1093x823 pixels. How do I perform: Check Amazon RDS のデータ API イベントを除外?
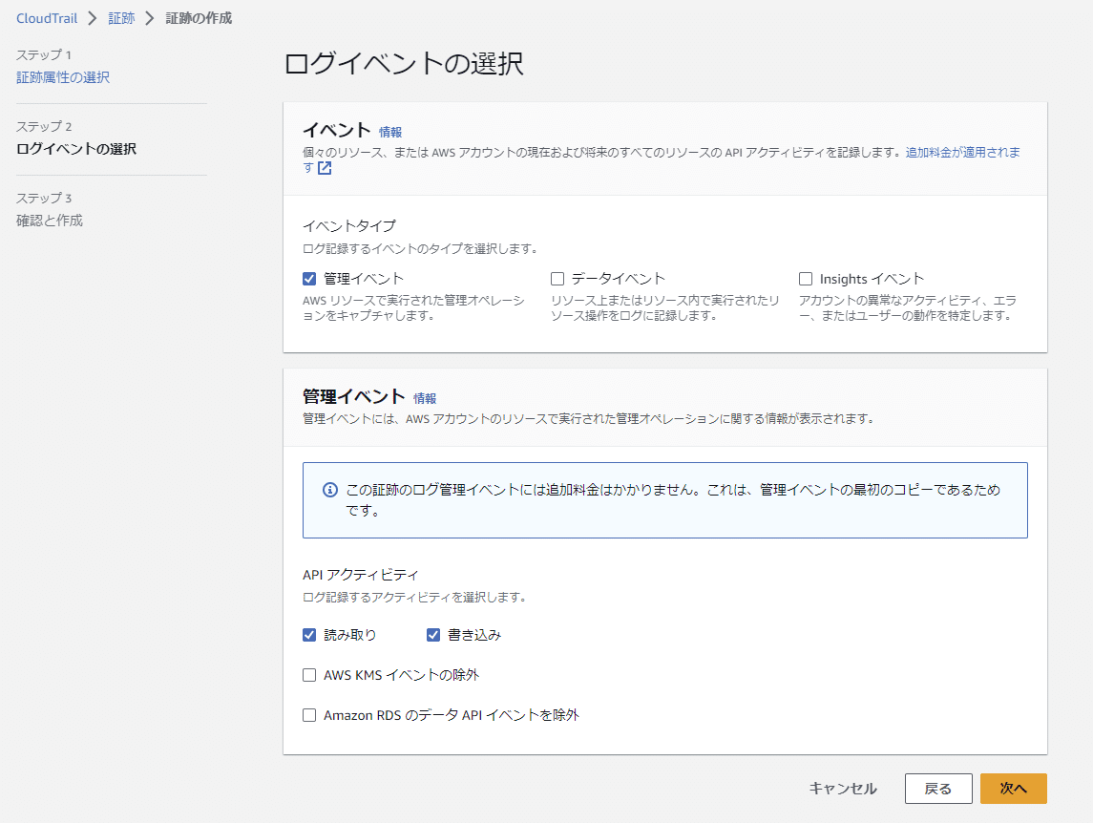click(x=309, y=715)
